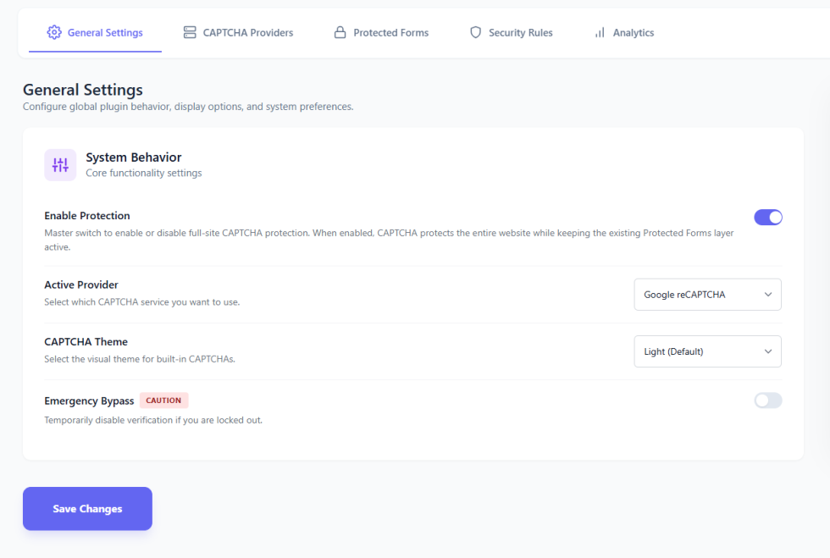Turn on the Emergency Bypass switch
Viewport: 830px width, 558px height.
[768, 401]
